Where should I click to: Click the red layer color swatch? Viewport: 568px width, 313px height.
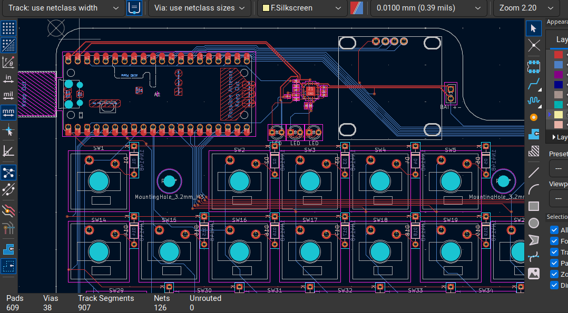pyautogui.click(x=558, y=55)
